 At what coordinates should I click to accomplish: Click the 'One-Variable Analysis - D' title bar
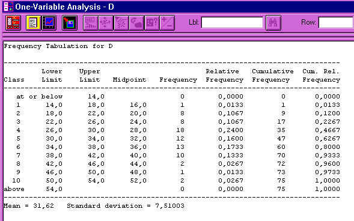(179, 7)
